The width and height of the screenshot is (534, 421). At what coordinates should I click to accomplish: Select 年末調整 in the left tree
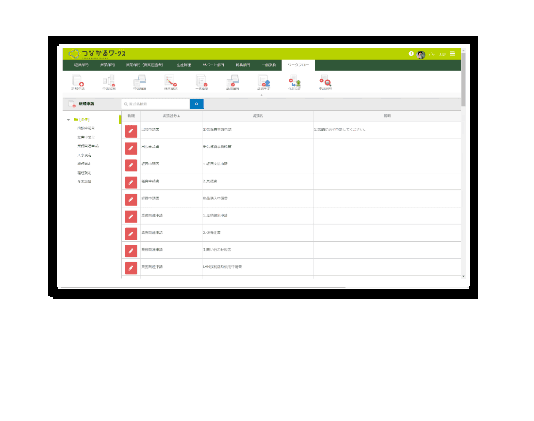[x=84, y=182]
